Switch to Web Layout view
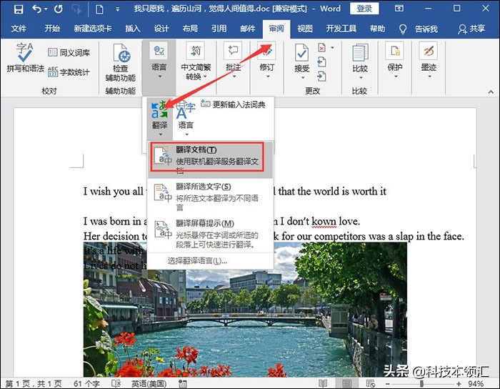Image resolution: width=500 pixels, height=389 pixels. tap(371, 383)
